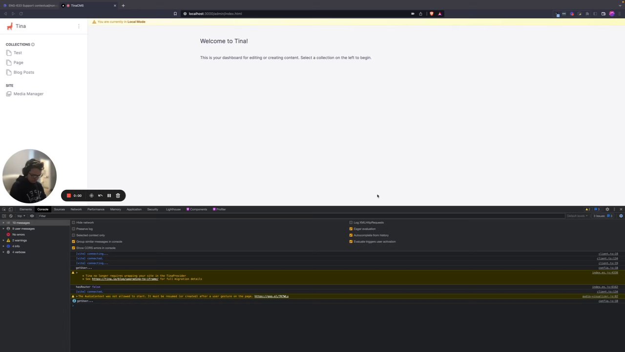Switch to the Memory tab
The image size is (625, 352).
coord(115,209)
